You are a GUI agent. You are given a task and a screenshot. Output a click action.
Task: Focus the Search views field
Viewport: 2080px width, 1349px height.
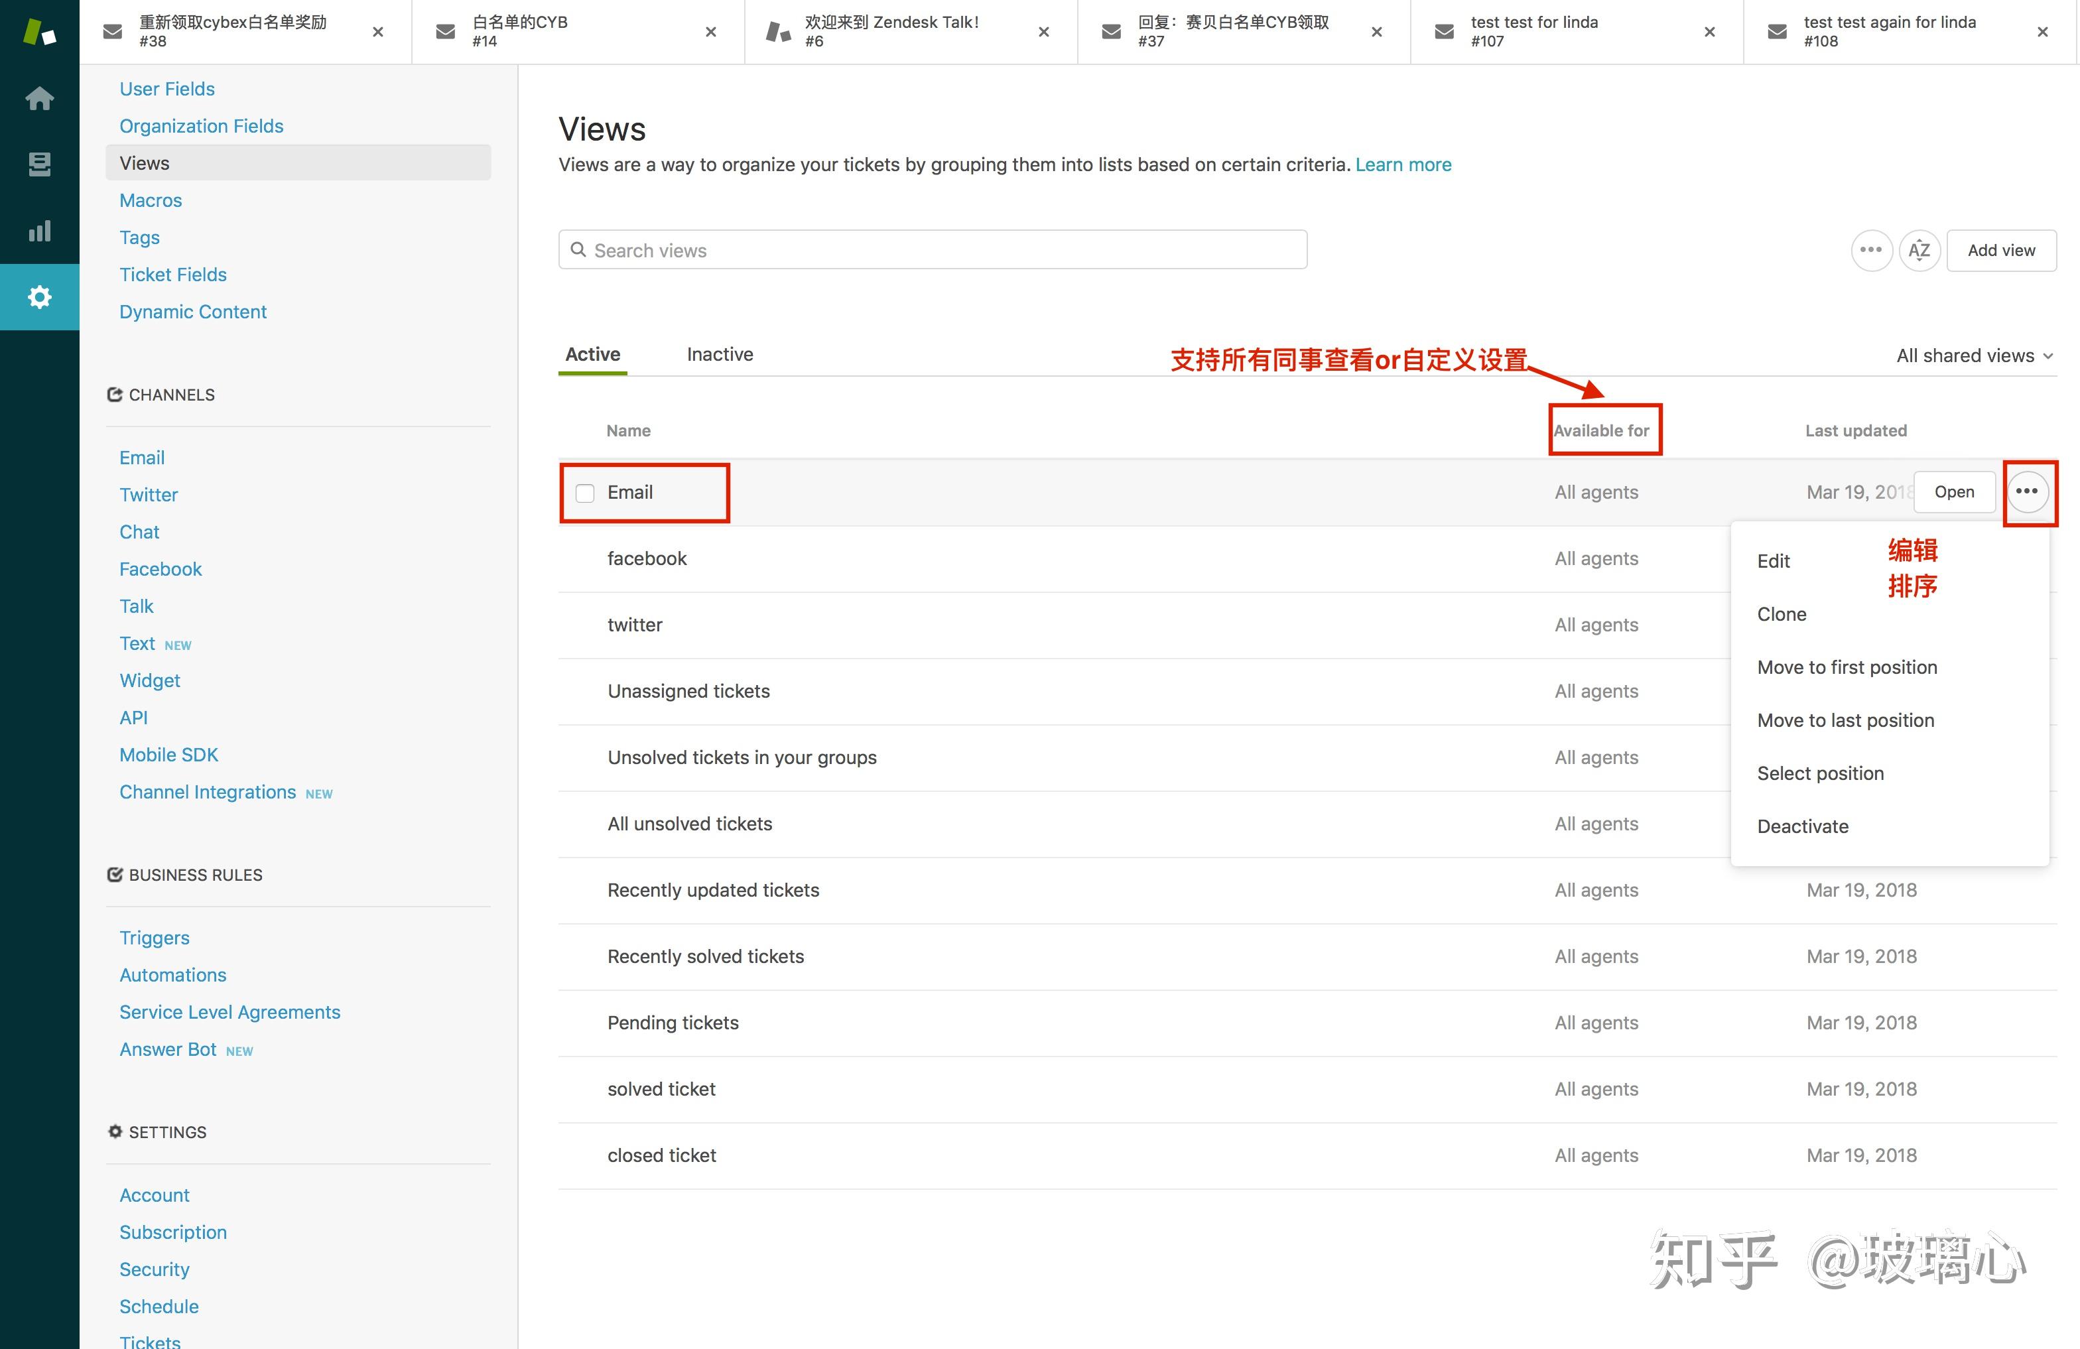click(x=933, y=251)
